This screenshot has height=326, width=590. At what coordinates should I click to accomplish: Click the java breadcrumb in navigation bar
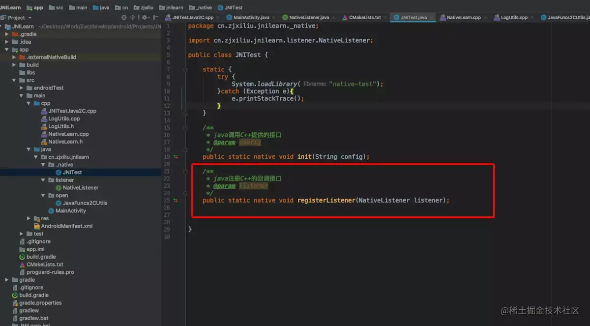click(x=100, y=7)
